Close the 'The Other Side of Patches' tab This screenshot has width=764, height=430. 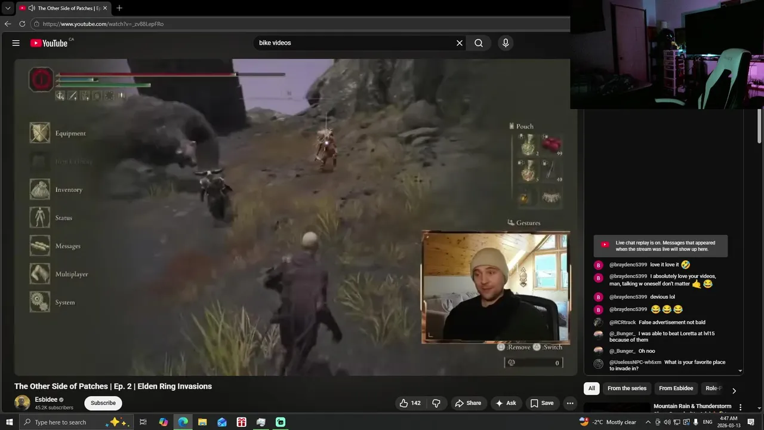click(105, 8)
